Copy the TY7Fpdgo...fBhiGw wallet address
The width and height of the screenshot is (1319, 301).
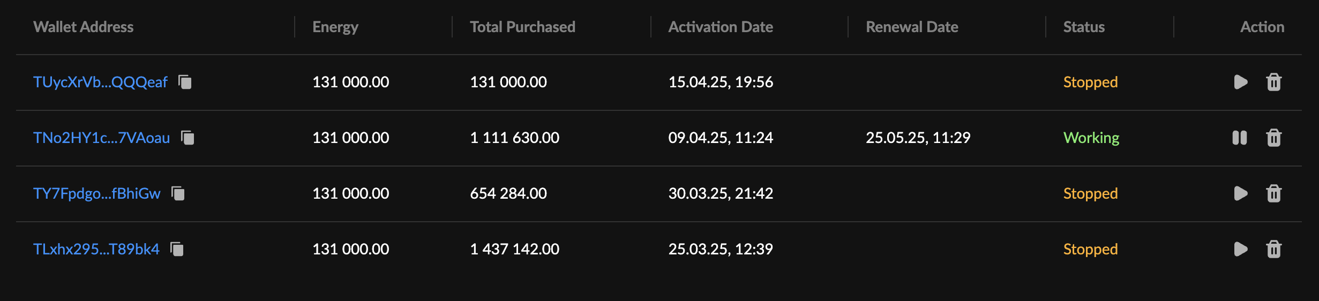pos(178,193)
